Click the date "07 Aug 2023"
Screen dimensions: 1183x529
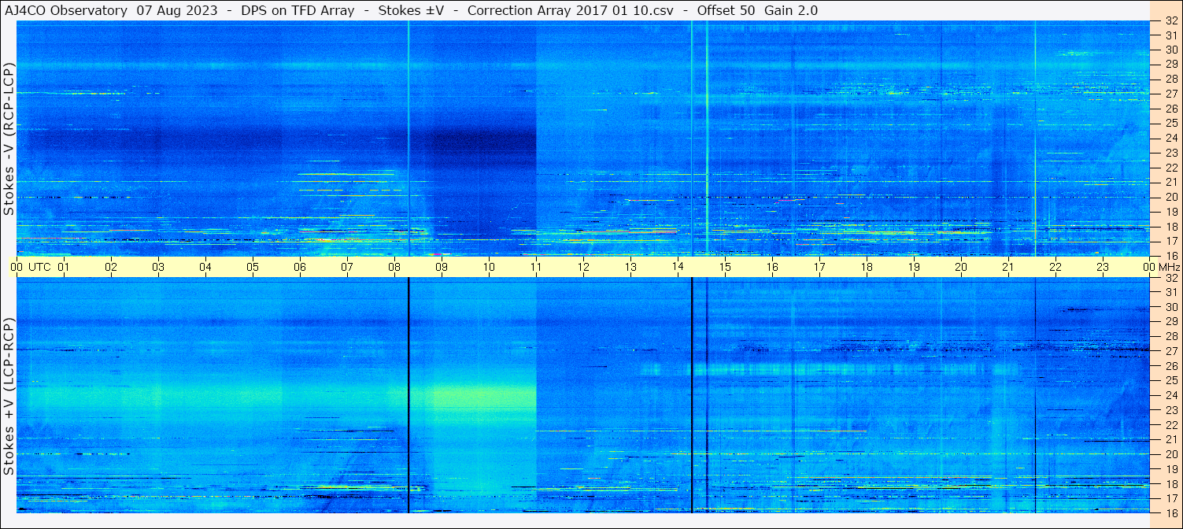click(x=176, y=10)
